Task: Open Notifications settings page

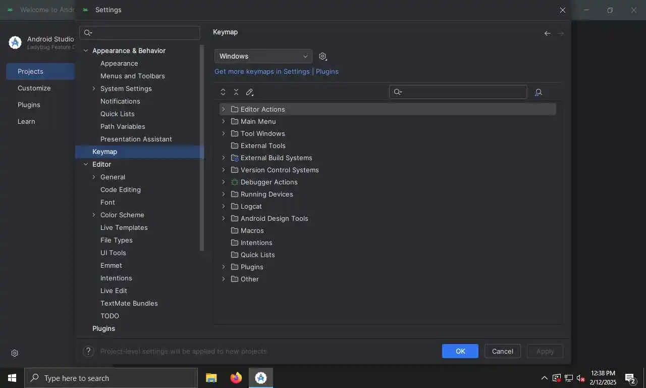Action: [x=120, y=101]
